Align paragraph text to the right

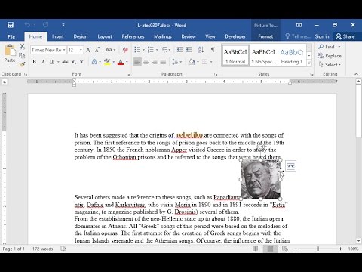[x=155, y=62]
